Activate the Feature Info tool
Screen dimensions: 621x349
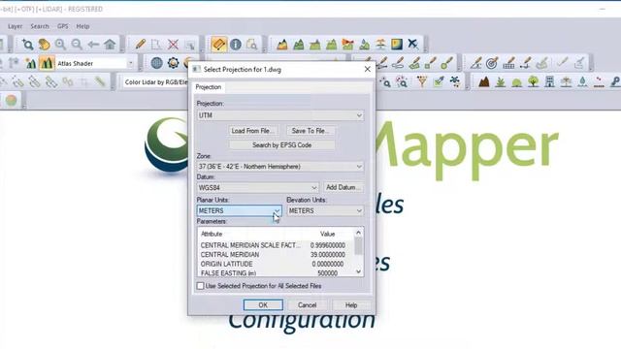coord(236,44)
